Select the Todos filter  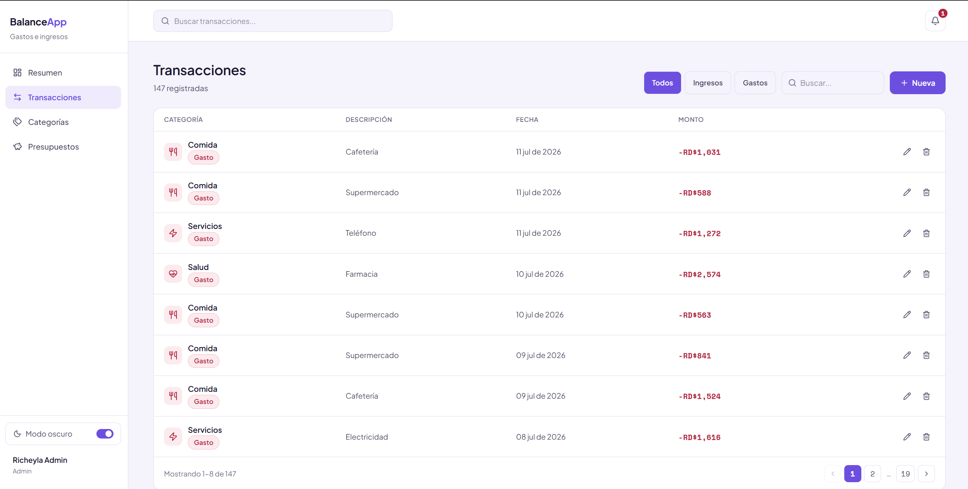[662, 83]
